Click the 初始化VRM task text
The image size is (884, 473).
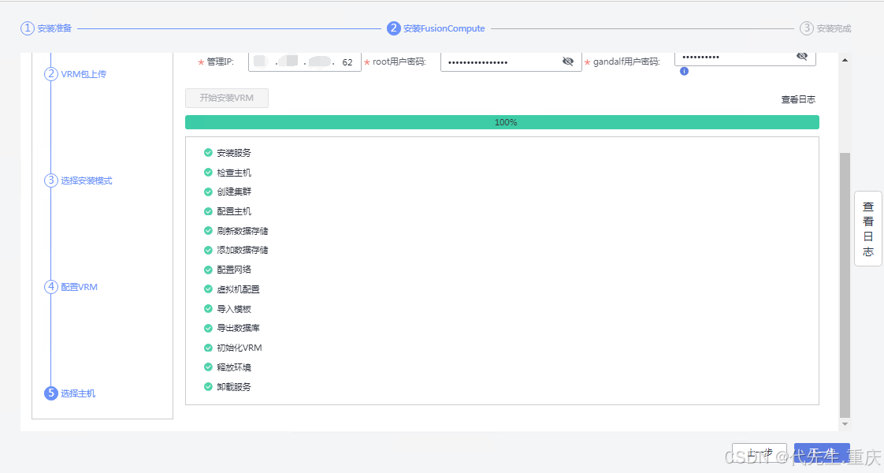click(x=240, y=348)
